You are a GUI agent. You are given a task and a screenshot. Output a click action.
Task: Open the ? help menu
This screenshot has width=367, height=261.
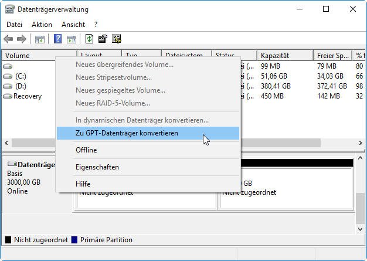click(x=96, y=25)
